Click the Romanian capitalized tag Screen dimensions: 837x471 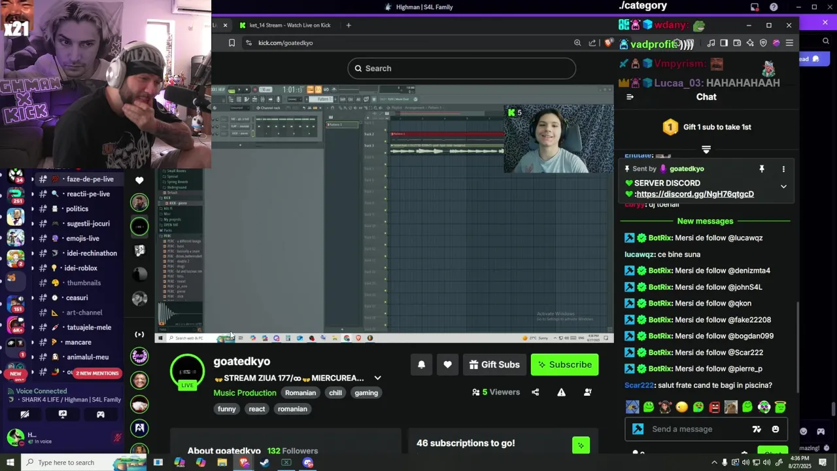tap(301, 392)
